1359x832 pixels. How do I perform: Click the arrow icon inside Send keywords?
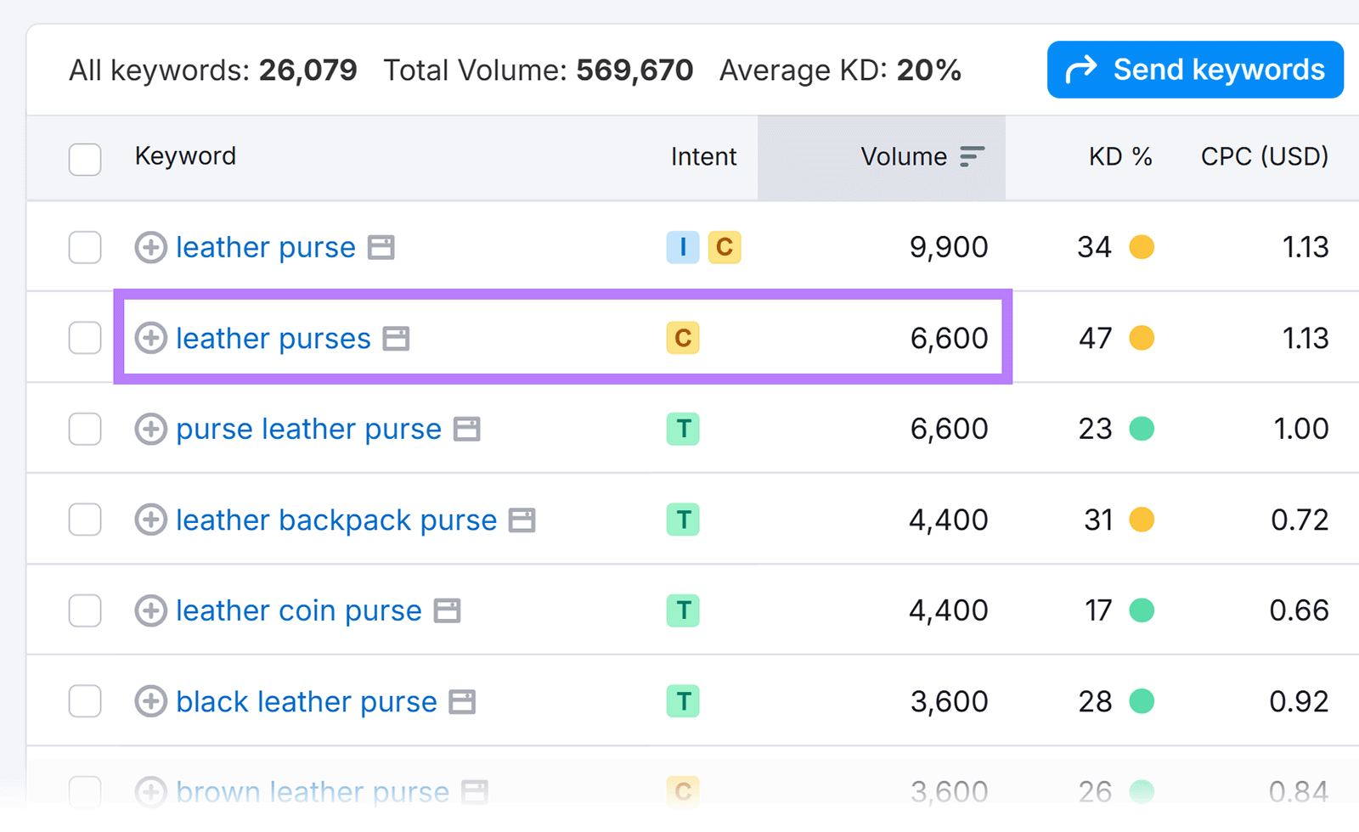pos(1080,70)
